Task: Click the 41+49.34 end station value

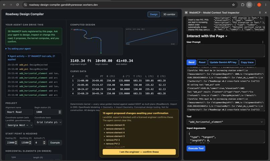Action: click(x=125, y=61)
